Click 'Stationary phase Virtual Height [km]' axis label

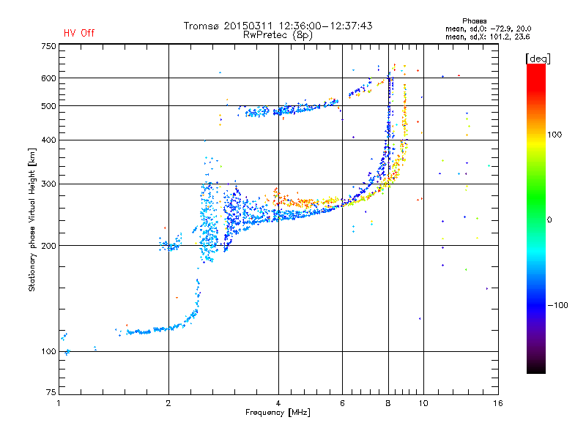tap(32, 219)
